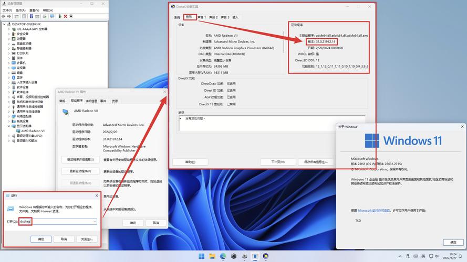Click the forward arrow in Device Manager toolbar
This screenshot has height=262, width=467.
click(9, 16)
